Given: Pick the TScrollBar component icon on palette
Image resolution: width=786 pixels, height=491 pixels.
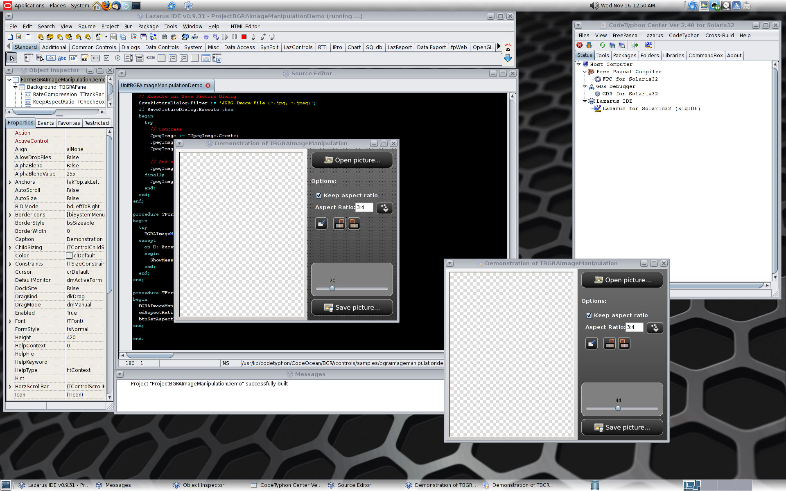Looking at the screenshot, I should pyautogui.click(x=151, y=58).
